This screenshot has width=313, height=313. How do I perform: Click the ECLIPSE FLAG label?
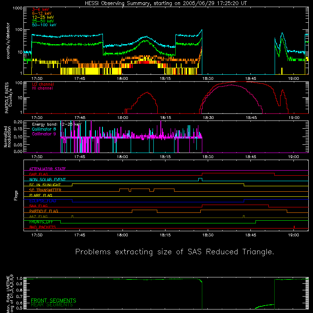click(x=43, y=201)
